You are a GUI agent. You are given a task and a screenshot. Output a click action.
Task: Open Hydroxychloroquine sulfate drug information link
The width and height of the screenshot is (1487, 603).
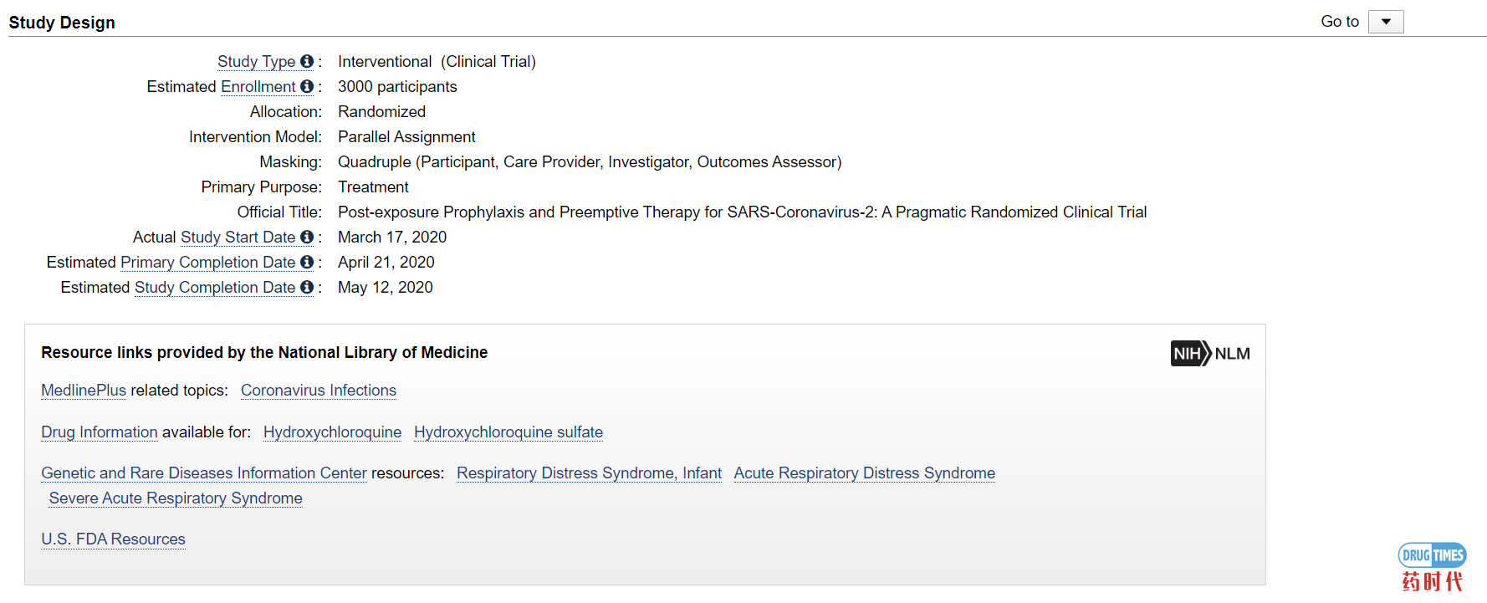pos(508,432)
